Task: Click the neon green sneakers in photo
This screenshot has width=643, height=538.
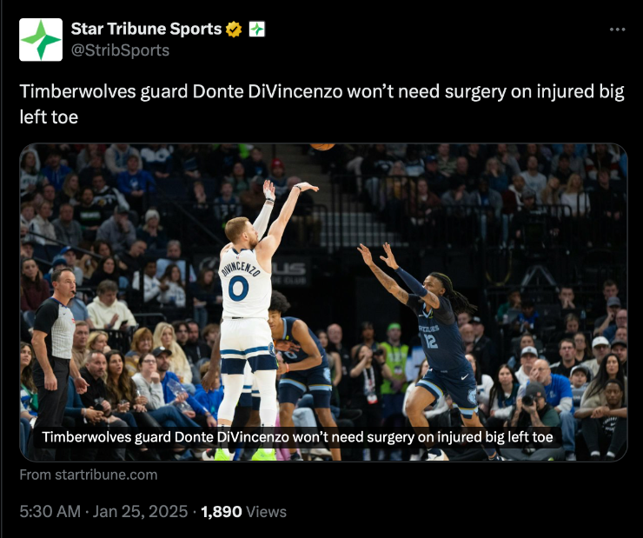Action: pos(244,455)
